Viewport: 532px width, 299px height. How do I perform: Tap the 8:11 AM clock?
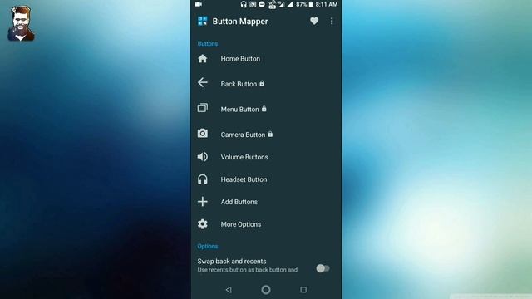pyautogui.click(x=327, y=4)
